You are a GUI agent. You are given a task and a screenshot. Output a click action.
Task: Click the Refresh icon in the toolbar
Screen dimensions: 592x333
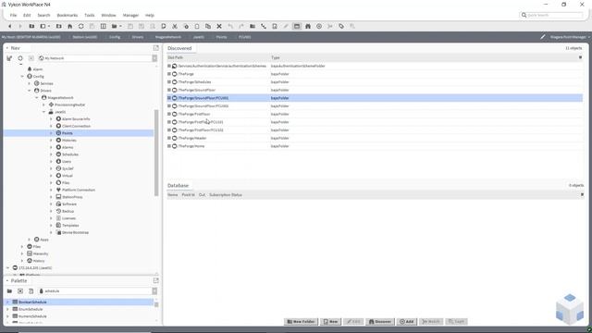coord(80,27)
